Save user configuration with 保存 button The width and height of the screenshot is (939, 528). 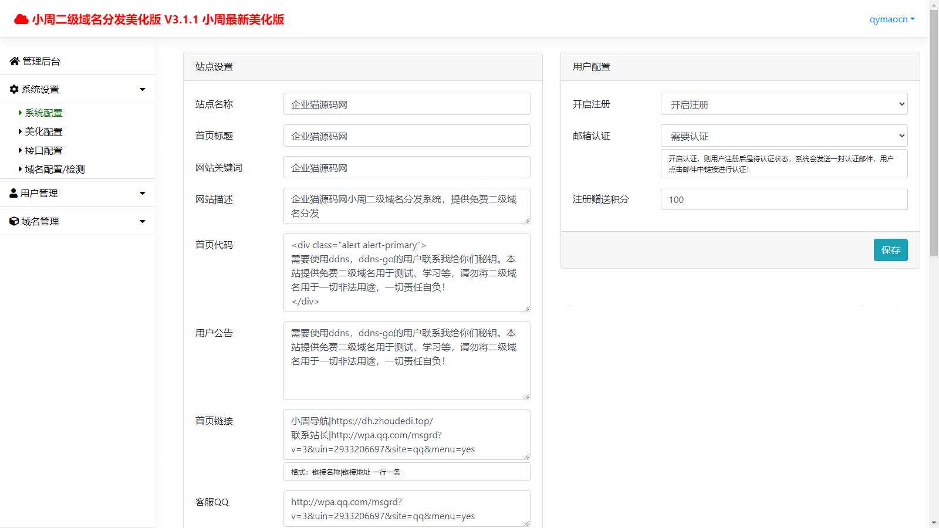click(890, 250)
